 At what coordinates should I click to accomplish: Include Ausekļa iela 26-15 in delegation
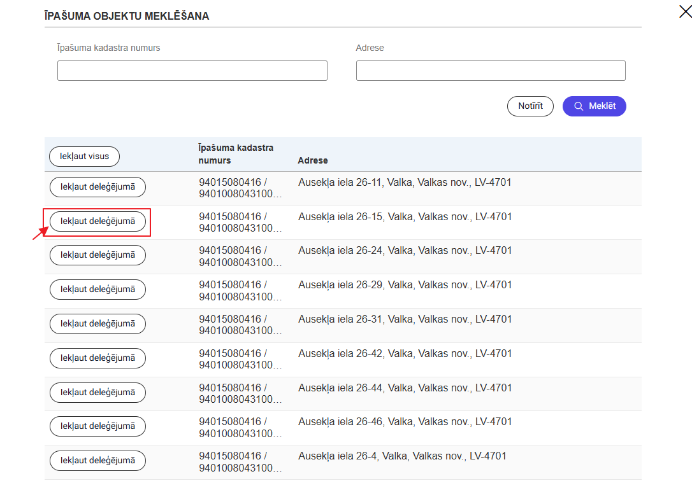coord(97,221)
